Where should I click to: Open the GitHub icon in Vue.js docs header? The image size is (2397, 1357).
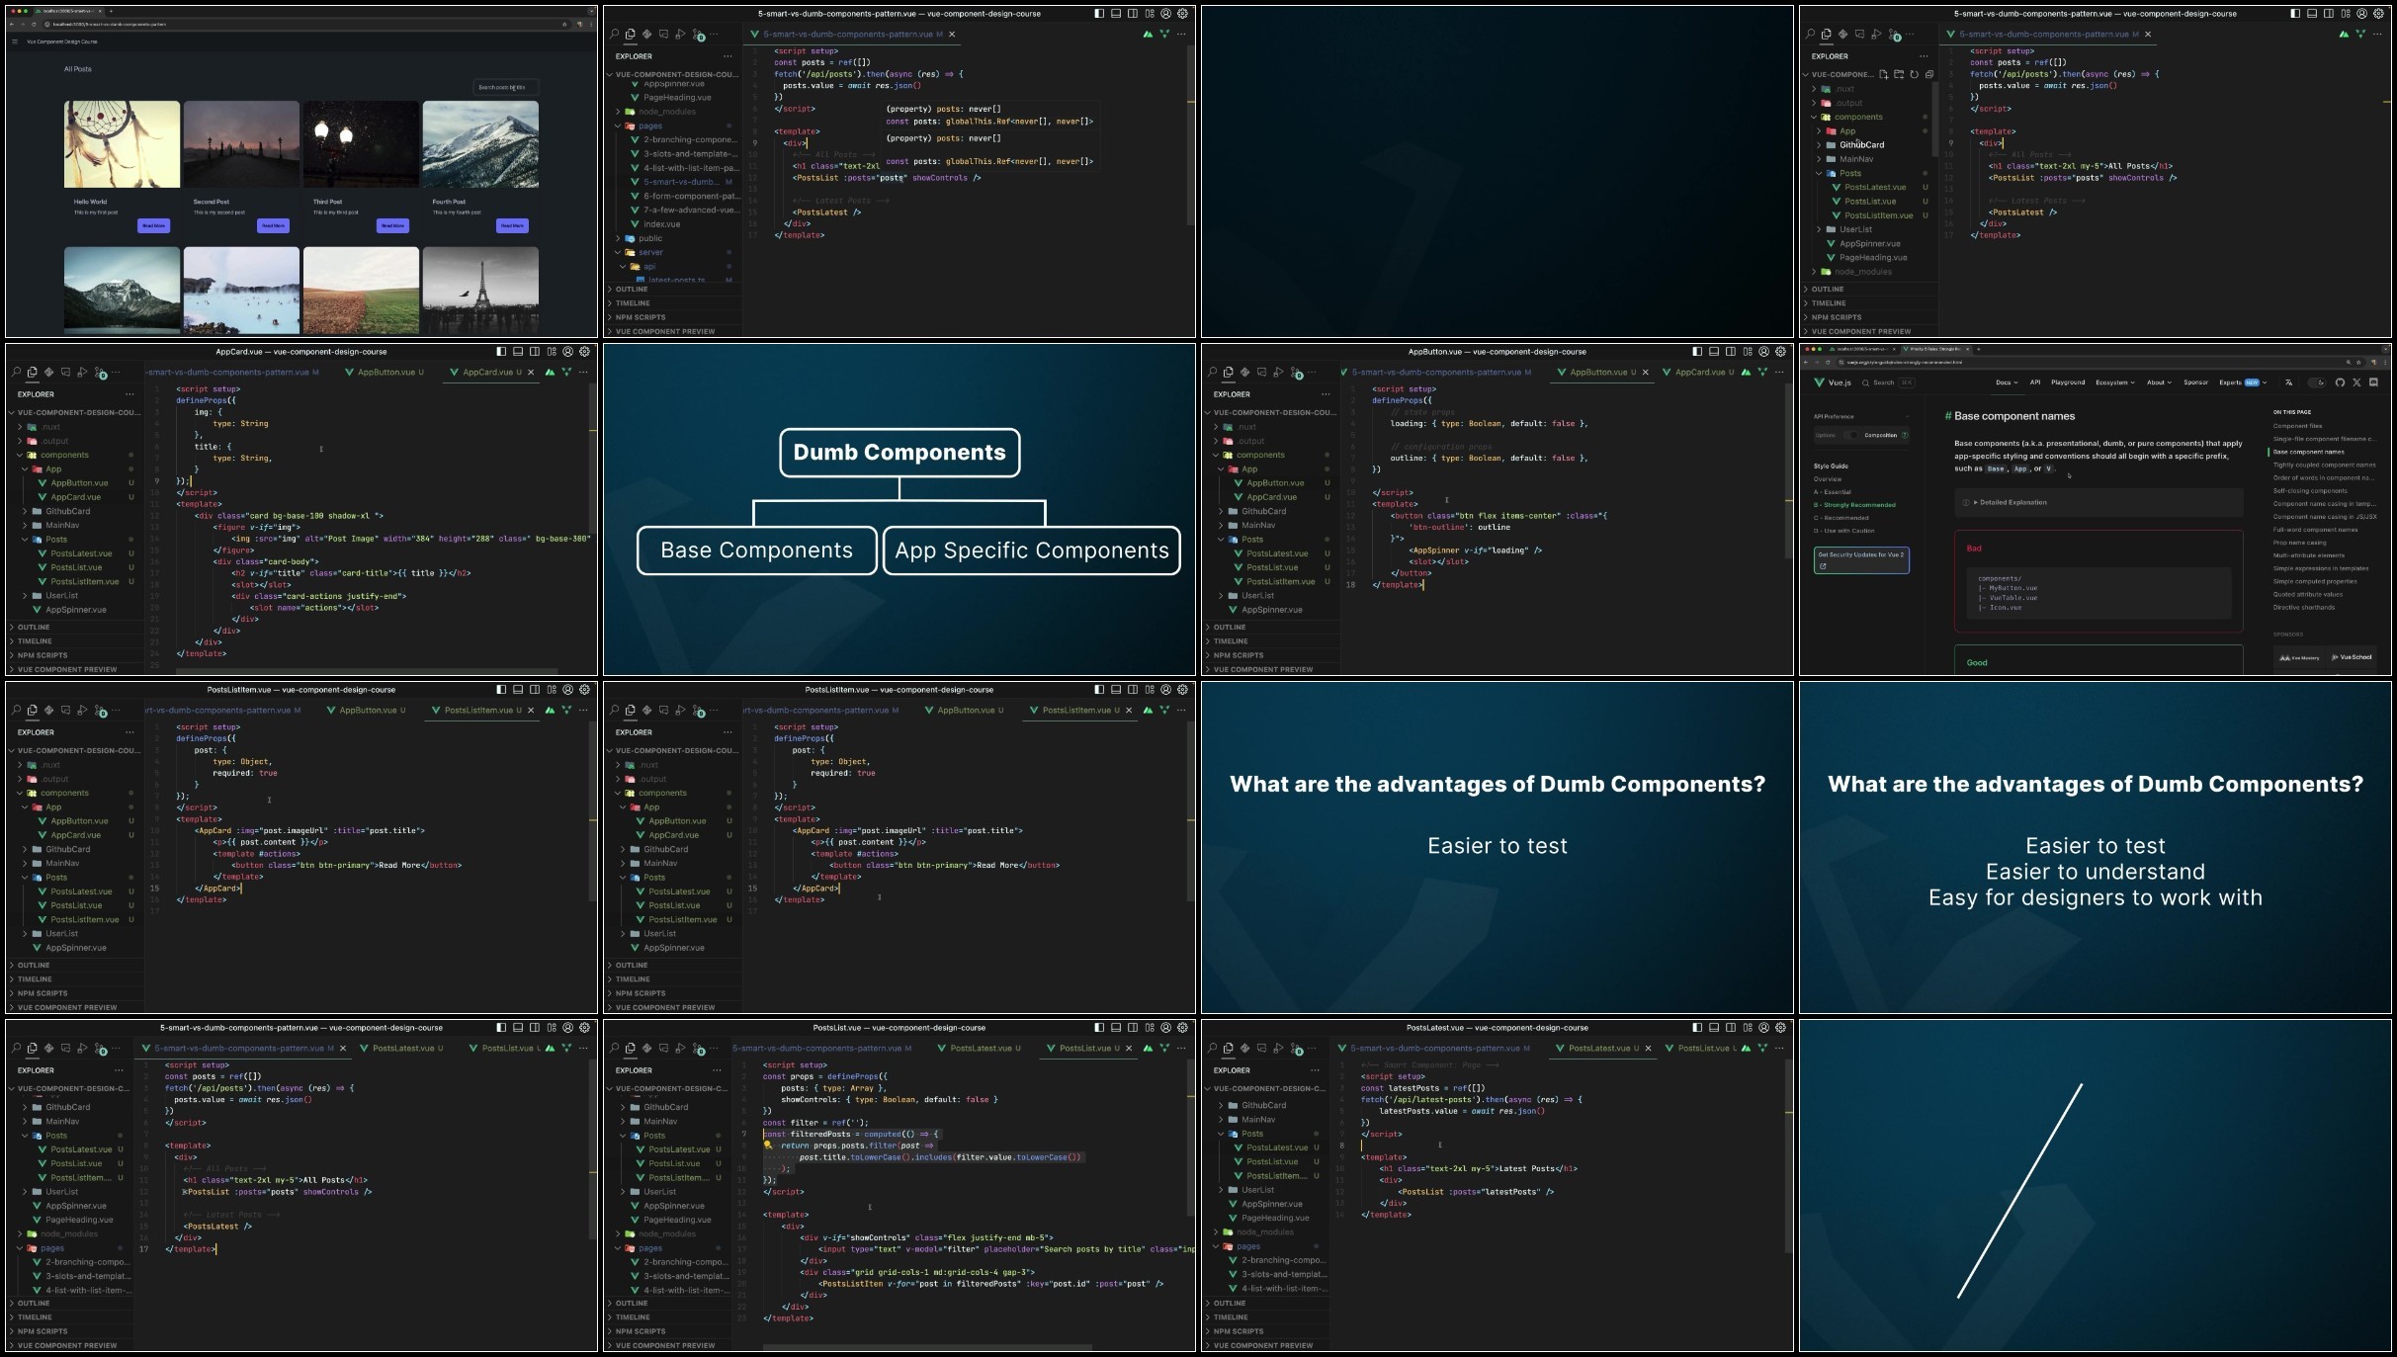point(2340,382)
